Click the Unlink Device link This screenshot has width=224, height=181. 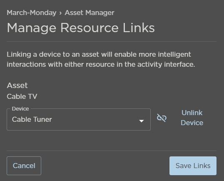pyautogui.click(x=192, y=118)
